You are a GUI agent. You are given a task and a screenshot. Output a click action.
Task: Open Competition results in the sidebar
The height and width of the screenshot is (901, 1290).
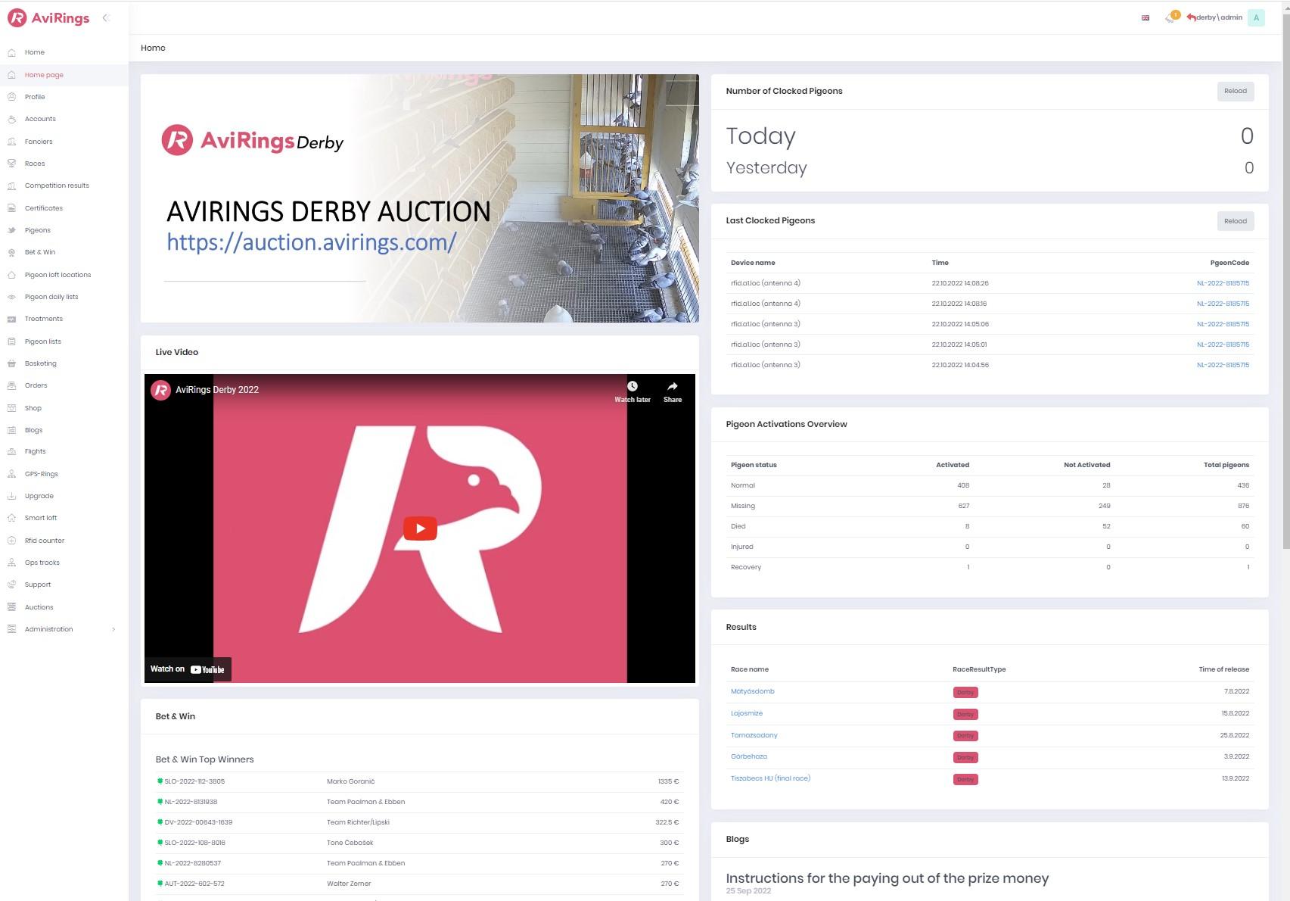tap(57, 185)
